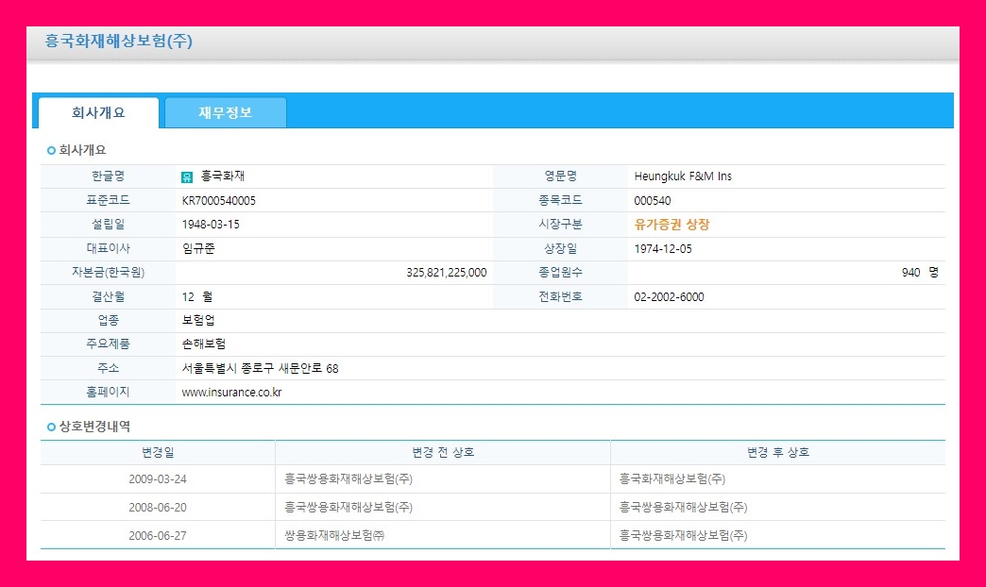The height and width of the screenshot is (587, 986).
Task: Click the 유가증권 상장 market label
Action: point(671,225)
